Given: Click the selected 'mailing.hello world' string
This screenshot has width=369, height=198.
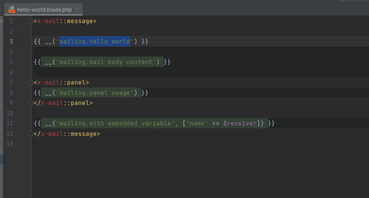Looking at the screenshot, I should tap(95, 41).
